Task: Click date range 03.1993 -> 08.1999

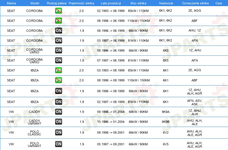Action: 111,70
